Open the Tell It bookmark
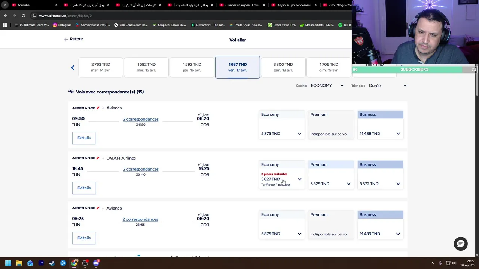This screenshot has height=269, width=479. tap(345, 25)
